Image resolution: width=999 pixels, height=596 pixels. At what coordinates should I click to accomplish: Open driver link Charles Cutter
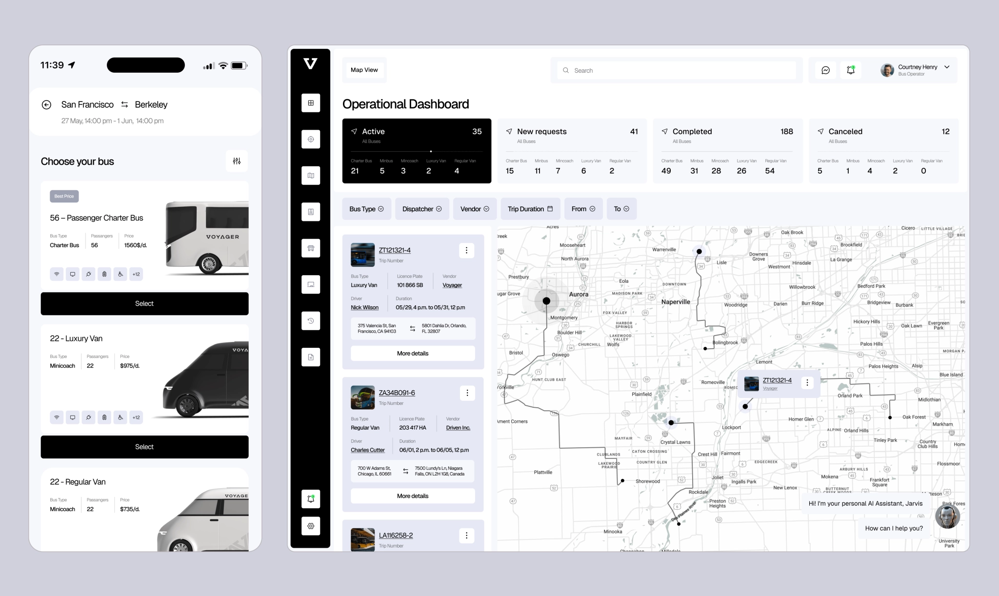367,450
